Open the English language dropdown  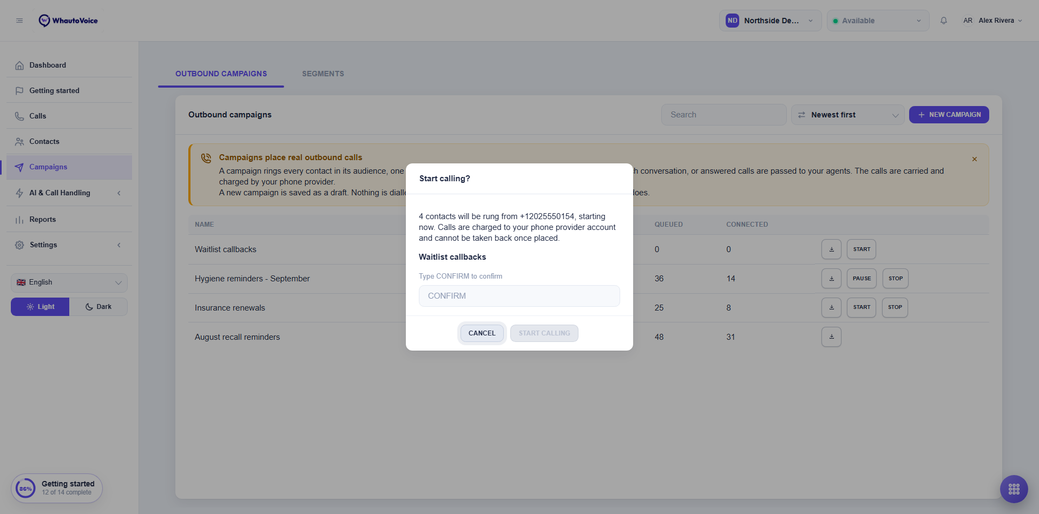[x=69, y=282]
